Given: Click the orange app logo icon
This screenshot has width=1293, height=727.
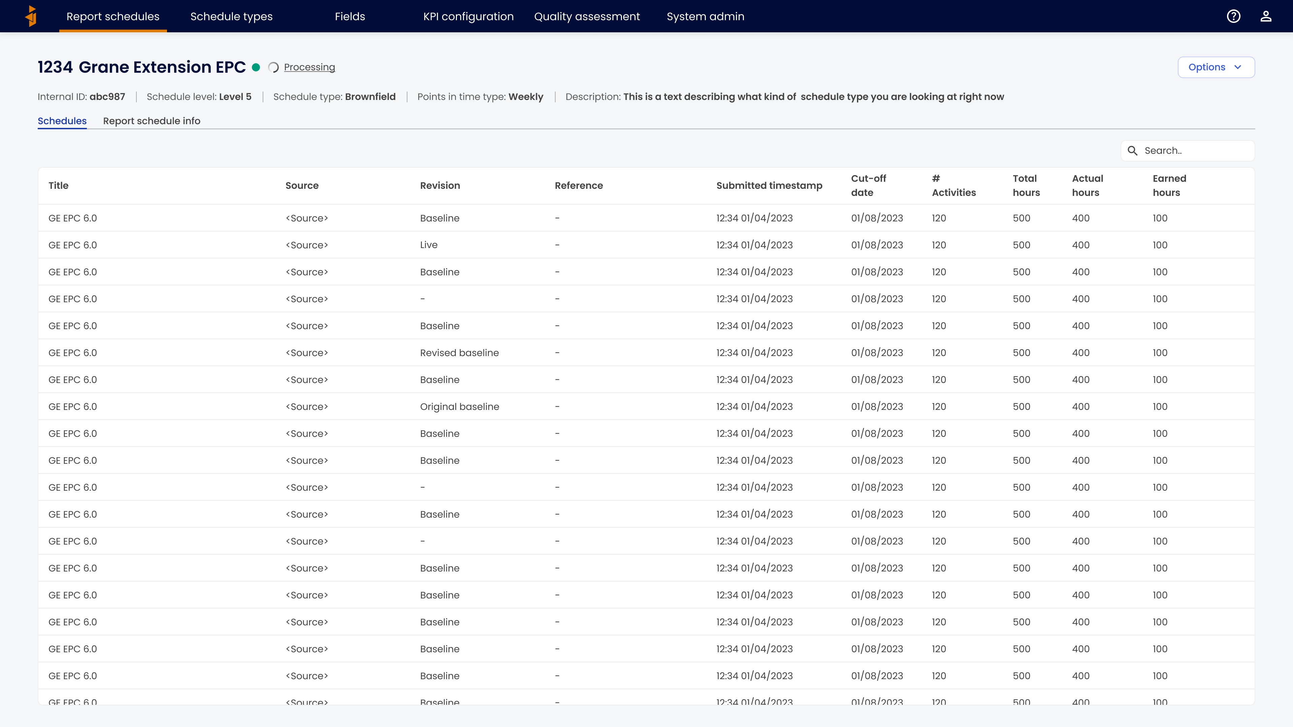Looking at the screenshot, I should [31, 16].
